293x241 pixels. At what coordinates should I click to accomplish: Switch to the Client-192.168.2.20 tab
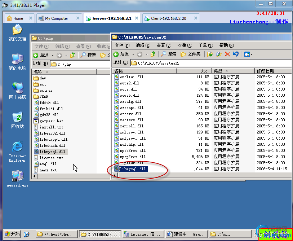[x=169, y=18]
